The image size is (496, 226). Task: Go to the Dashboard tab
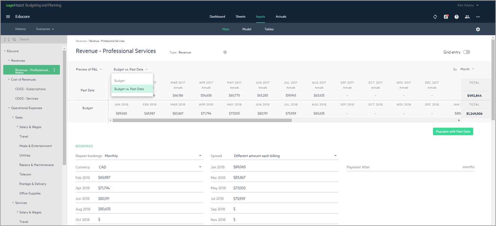pos(217,17)
